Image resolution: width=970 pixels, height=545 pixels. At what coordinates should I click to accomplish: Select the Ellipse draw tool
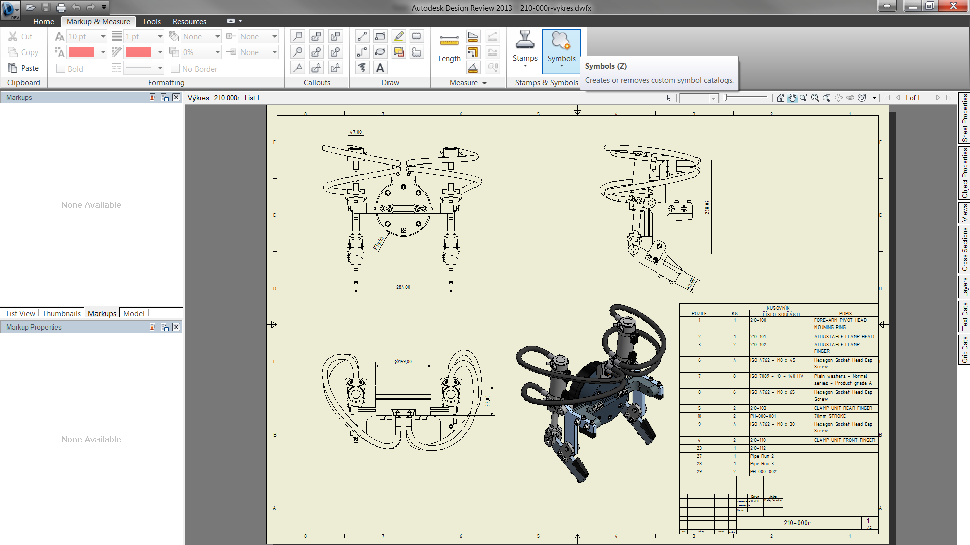[380, 52]
